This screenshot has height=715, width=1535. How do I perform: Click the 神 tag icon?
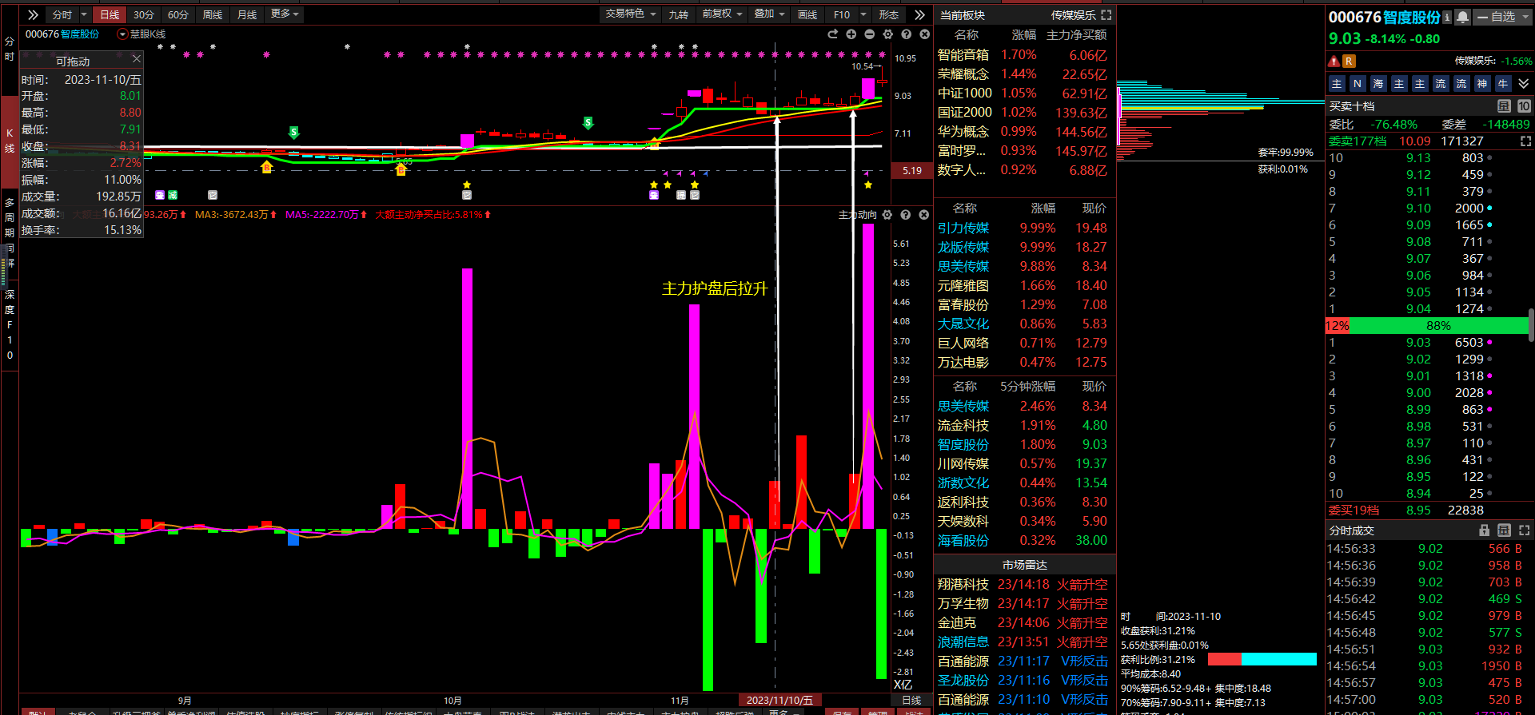click(1482, 84)
